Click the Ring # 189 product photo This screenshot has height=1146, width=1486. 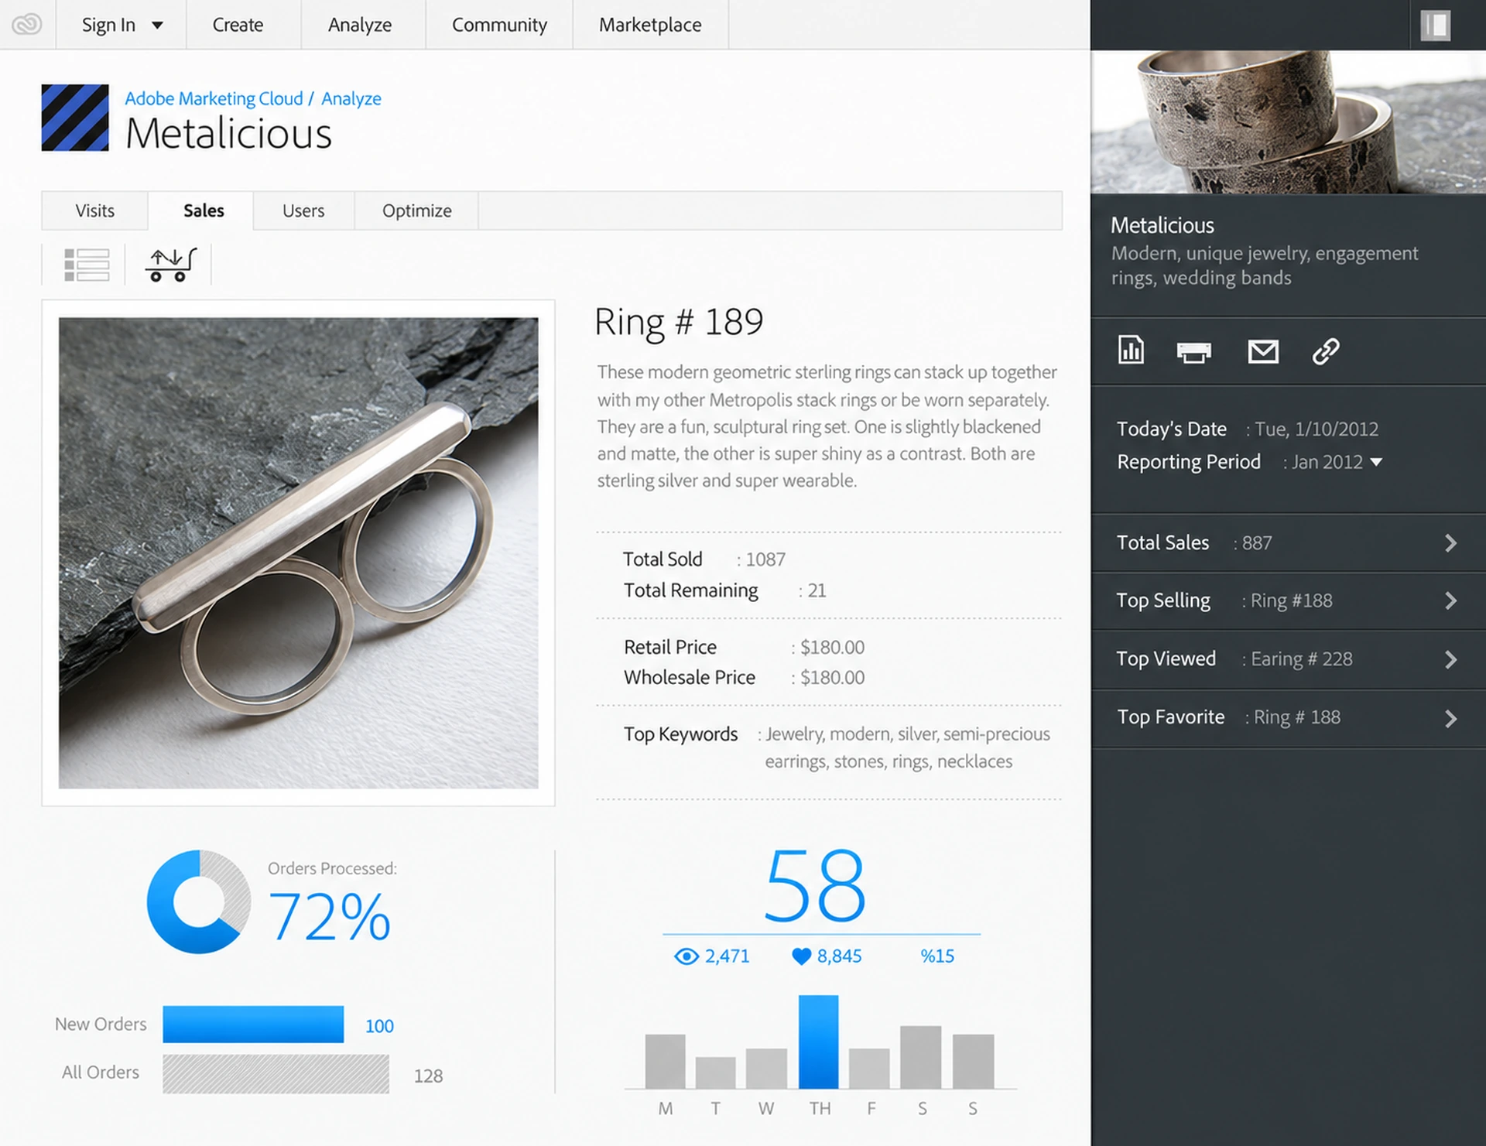(x=298, y=552)
